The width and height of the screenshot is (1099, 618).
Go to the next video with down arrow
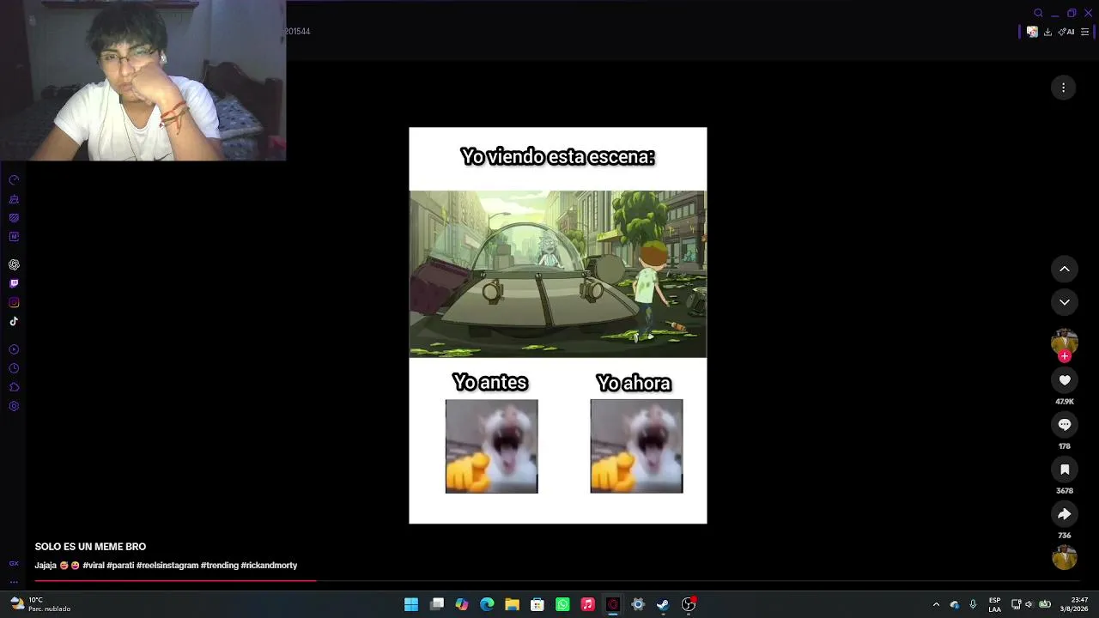click(1064, 302)
